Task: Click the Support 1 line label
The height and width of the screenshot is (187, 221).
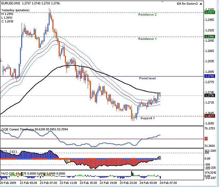Action: pos(147,118)
